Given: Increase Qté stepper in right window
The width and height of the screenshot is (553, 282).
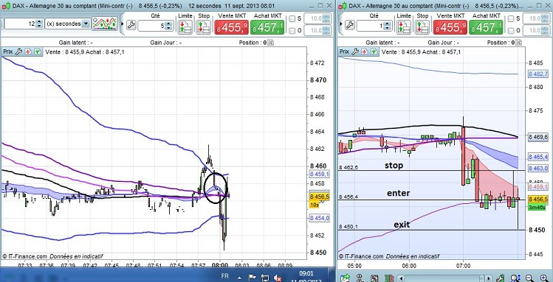Looking at the screenshot, I should pos(387,24).
